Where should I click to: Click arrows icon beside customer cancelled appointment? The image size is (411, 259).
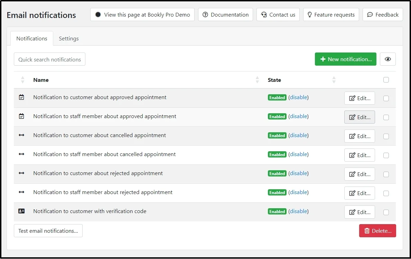[21, 135]
